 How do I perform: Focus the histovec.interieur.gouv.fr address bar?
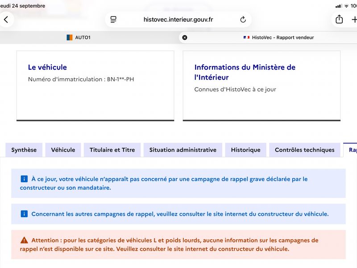click(x=178, y=20)
